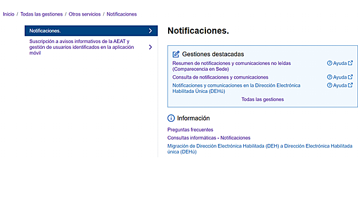Open Consulta de notificaciones y comunicaciones

coord(220,77)
